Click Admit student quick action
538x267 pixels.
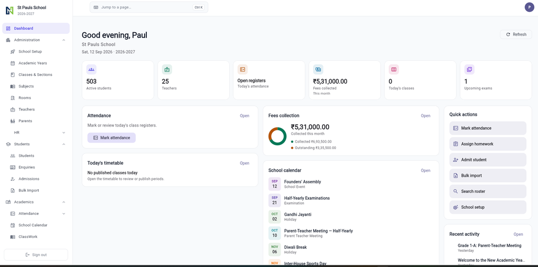point(487,159)
